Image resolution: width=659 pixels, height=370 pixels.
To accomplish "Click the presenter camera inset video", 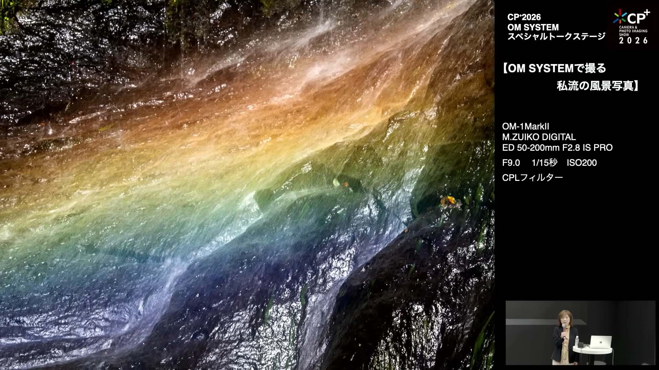I will pyautogui.click(x=580, y=332).
